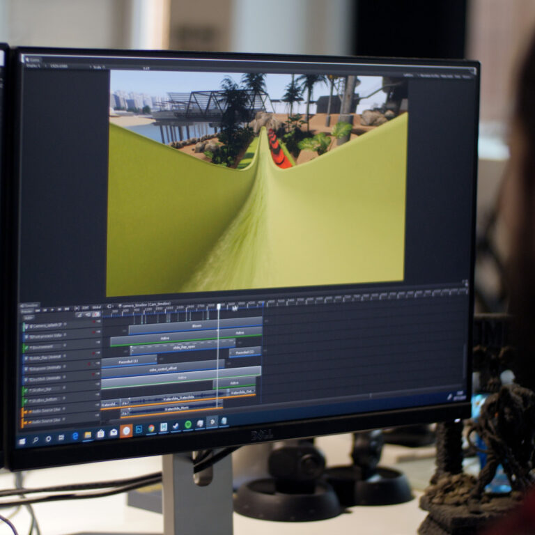Click the Windows Start button
Screen dimensions: 535x535
pos(22,440)
